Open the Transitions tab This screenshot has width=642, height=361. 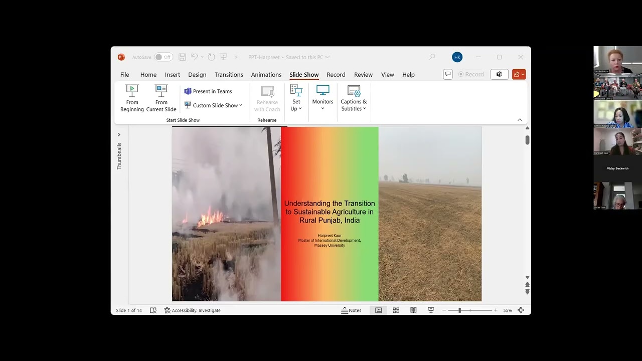(229, 75)
